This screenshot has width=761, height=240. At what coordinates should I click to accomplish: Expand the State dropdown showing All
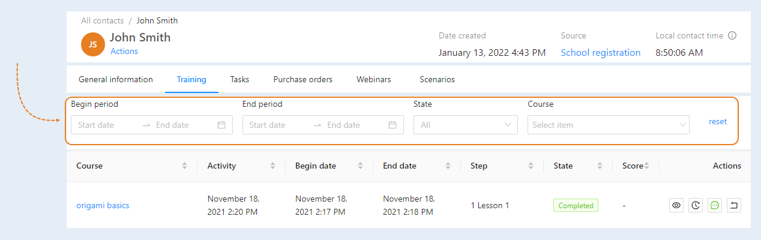coord(466,125)
